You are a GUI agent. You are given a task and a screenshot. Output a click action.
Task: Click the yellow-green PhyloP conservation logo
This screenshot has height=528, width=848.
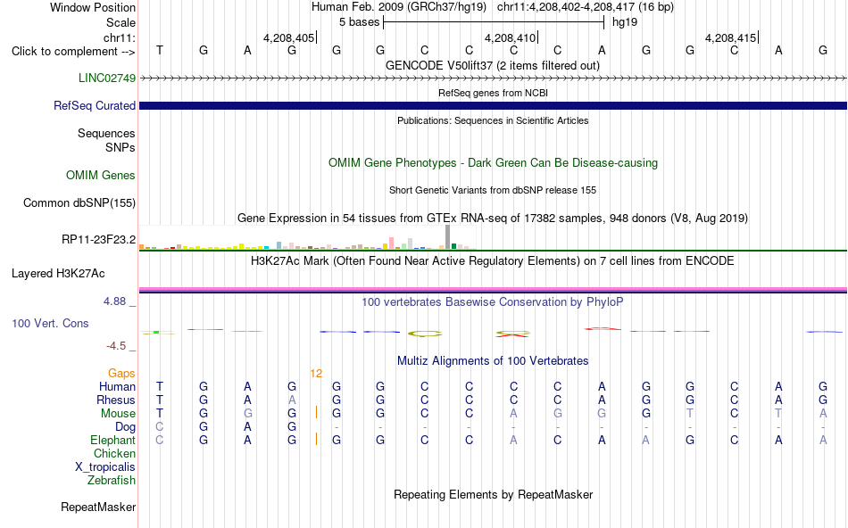(425, 334)
